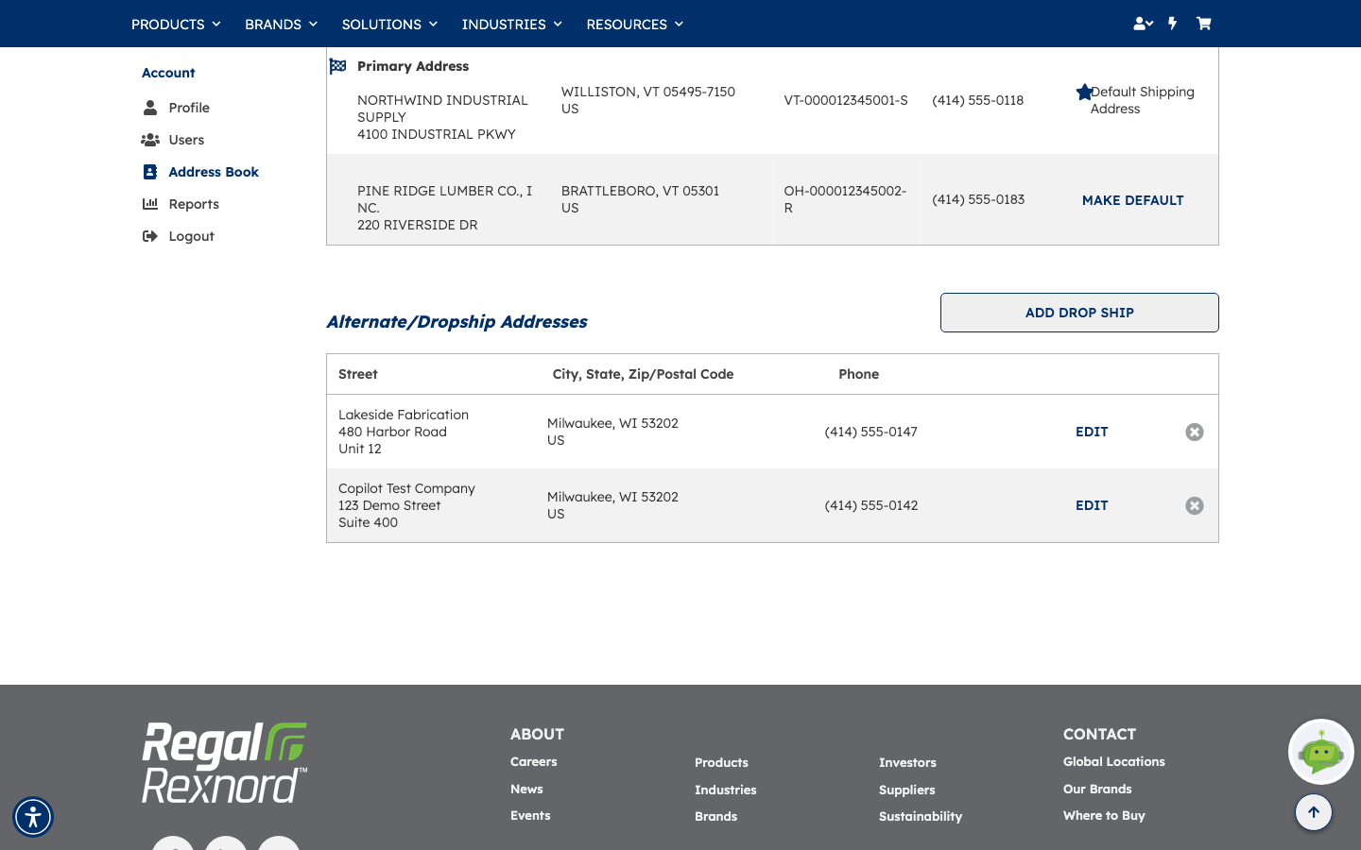The width and height of the screenshot is (1361, 850).
Task: Click the lightning bolt quick order icon
Action: click(x=1173, y=24)
